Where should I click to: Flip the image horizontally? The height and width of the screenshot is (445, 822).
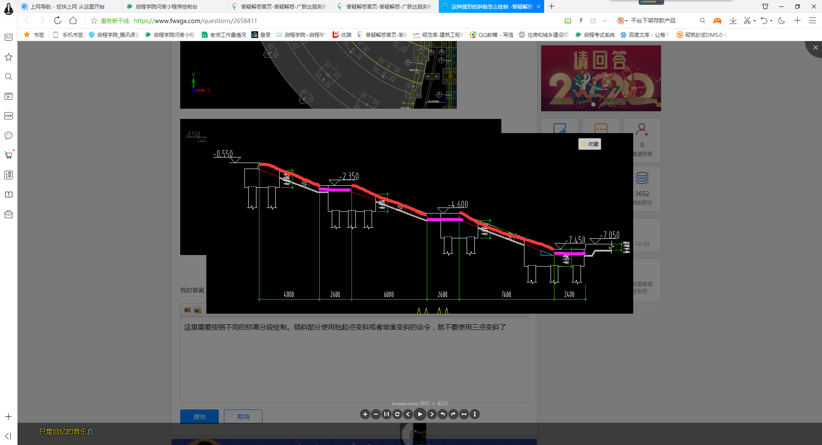[x=464, y=414]
